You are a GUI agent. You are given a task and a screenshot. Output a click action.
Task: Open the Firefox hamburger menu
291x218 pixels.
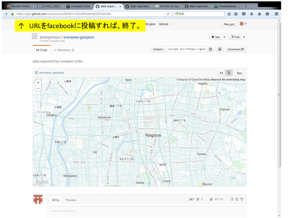(x=276, y=14)
